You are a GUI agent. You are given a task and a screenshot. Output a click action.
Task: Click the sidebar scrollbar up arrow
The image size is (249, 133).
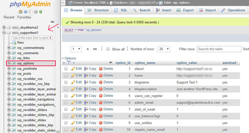pos(58,27)
